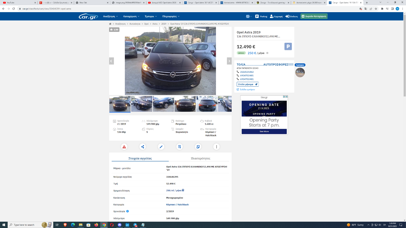The image size is (406, 228).
Task: Add a note to this listing
Action: tap(198, 147)
